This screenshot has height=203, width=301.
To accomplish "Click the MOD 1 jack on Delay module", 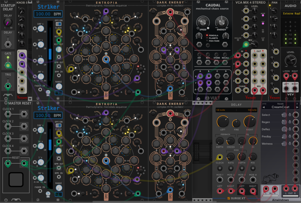I will [x=220, y=180].
